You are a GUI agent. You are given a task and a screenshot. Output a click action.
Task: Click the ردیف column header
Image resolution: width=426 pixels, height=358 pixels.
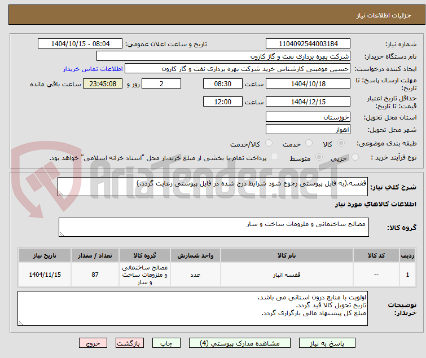(407, 255)
